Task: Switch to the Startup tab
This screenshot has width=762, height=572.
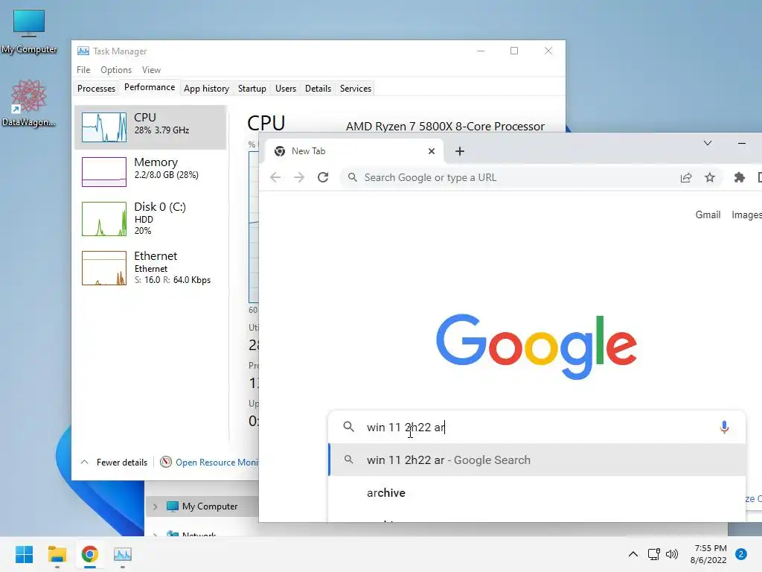Action: click(x=252, y=89)
